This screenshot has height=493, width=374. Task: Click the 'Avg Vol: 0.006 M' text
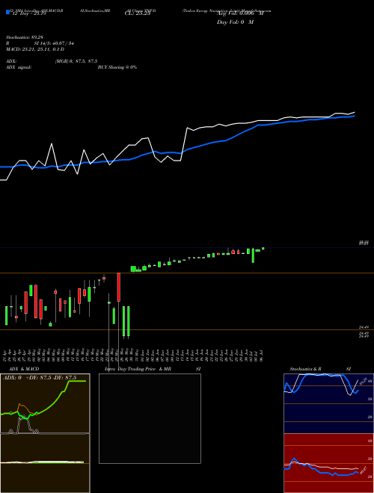[x=239, y=13]
